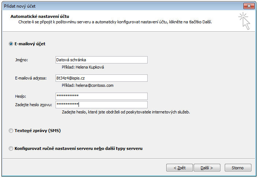The width and height of the screenshot is (258, 178).
Task: Click the Příklad: helena@contoso.com hint text
Action: pos(87,85)
